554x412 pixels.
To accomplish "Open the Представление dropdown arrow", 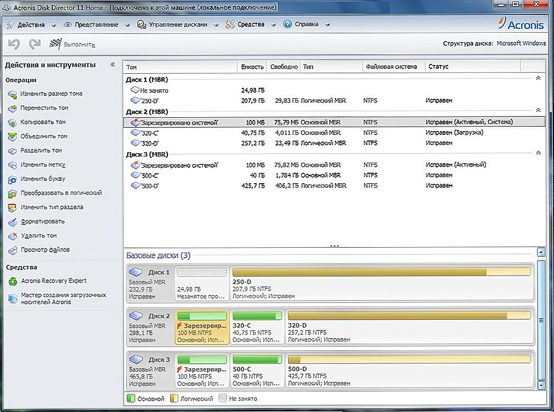I will point(127,25).
